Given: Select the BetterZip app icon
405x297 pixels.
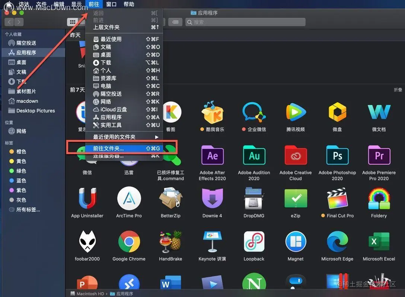Looking at the screenshot, I should point(170,198).
